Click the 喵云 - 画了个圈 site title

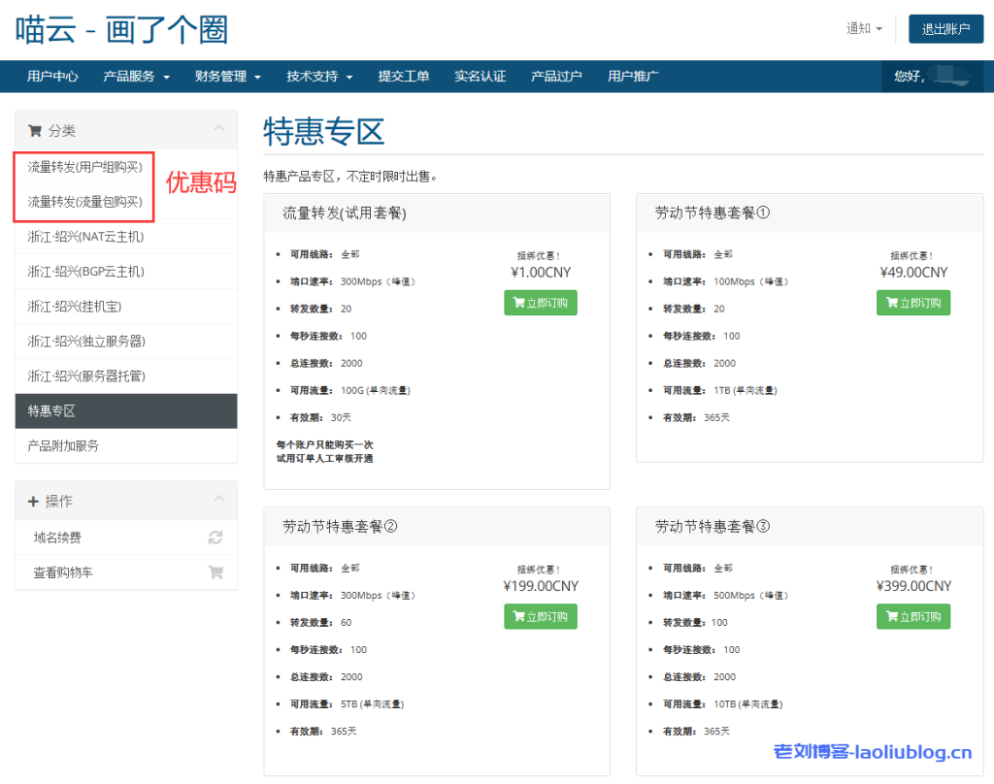click(x=122, y=30)
